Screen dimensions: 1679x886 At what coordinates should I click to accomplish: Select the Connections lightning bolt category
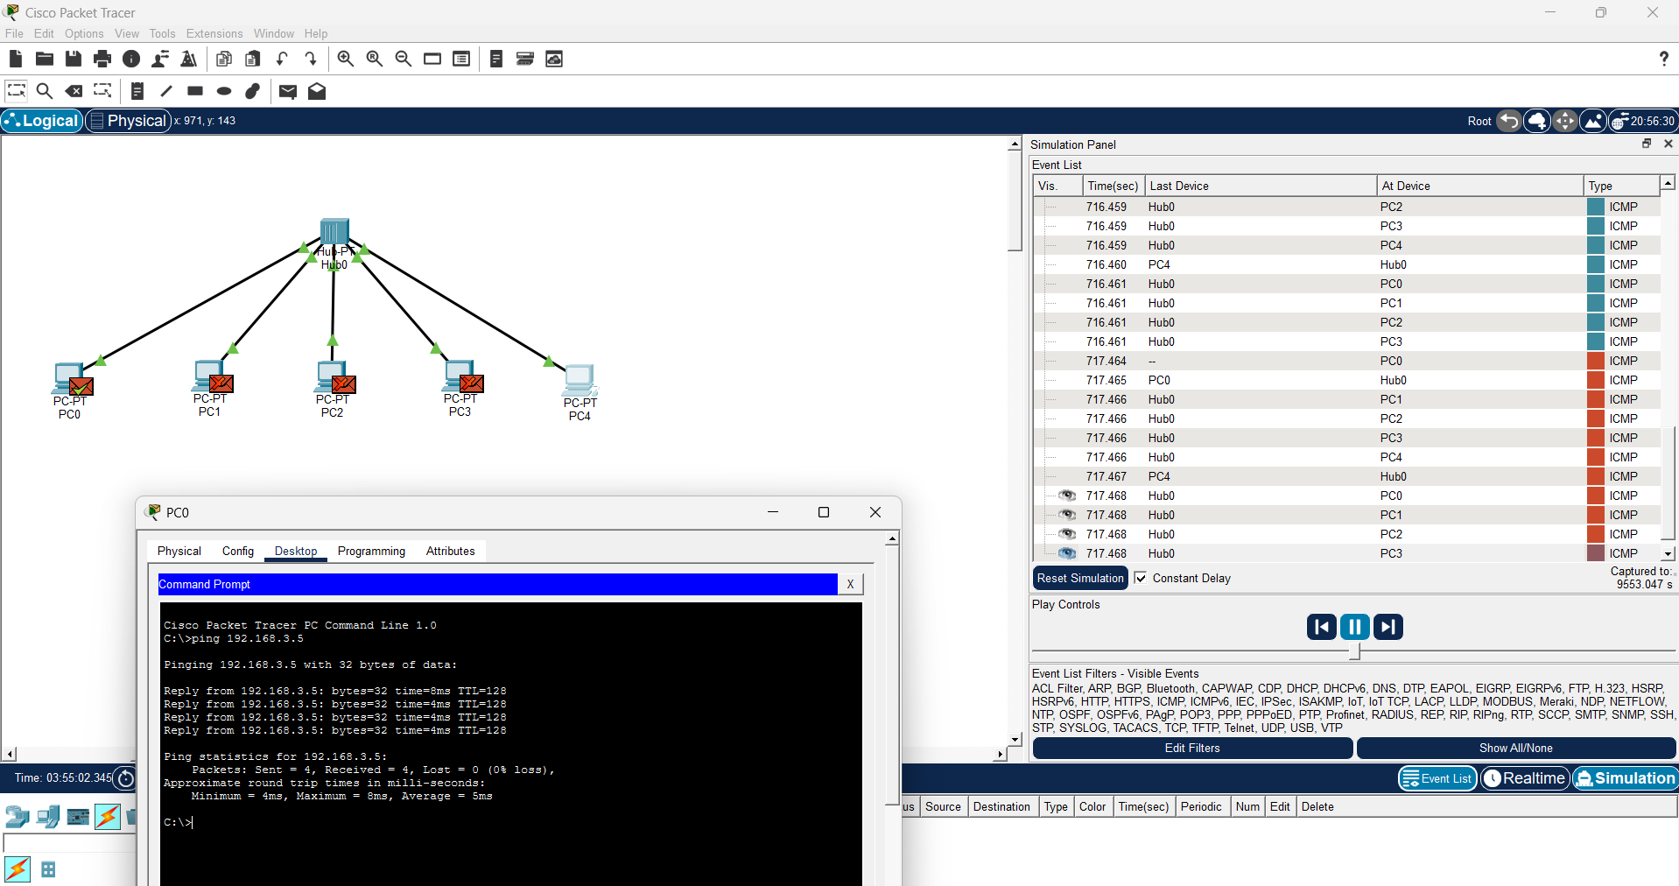[x=108, y=817]
